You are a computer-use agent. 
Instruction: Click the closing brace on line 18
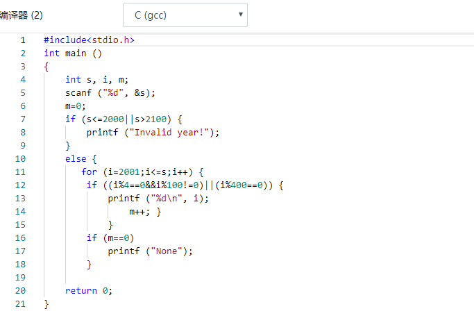coord(89,265)
